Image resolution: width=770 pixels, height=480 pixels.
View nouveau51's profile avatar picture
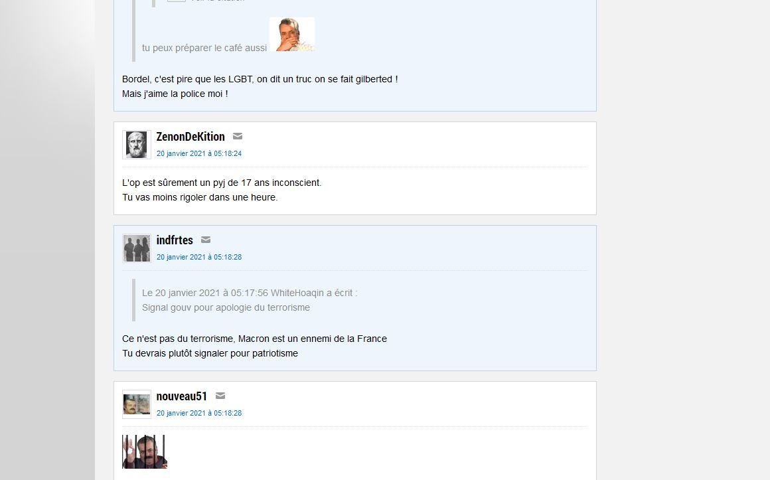137,404
